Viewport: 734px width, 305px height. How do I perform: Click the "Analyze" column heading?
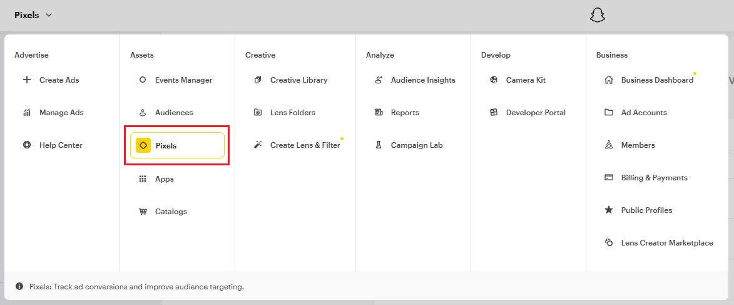tap(380, 55)
